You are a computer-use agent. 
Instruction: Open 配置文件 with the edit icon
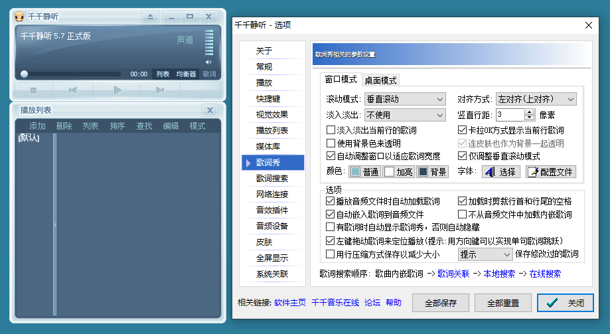(x=551, y=172)
